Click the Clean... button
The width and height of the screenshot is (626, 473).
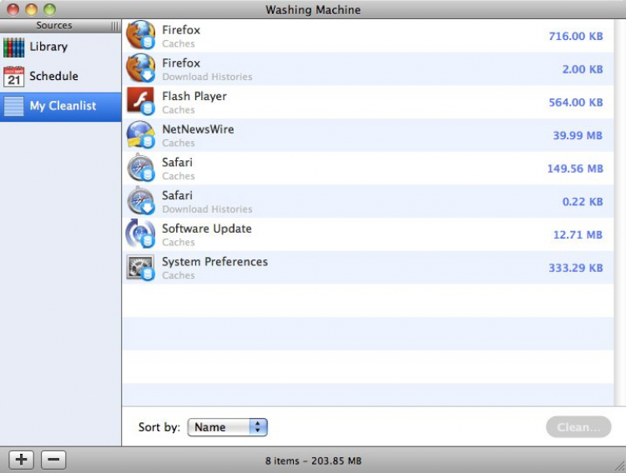[x=578, y=427]
